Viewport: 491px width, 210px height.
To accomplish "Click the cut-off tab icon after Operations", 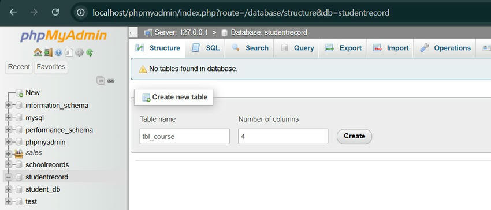I will pos(486,48).
